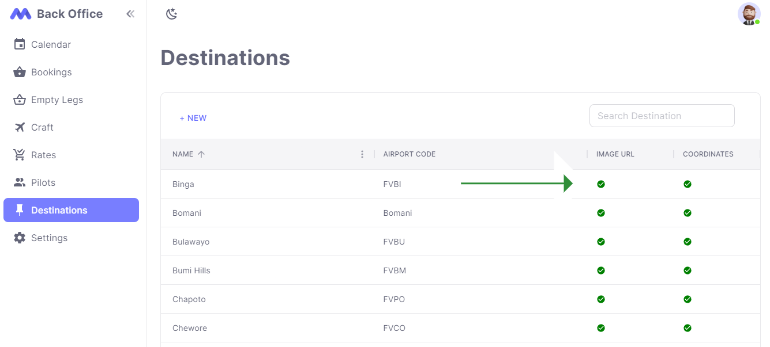Toggle dark mode moon icon
Screen dimensions: 770x347
pos(171,14)
